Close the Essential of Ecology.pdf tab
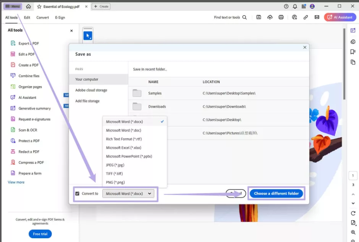The image size is (359, 242). click(86, 6)
